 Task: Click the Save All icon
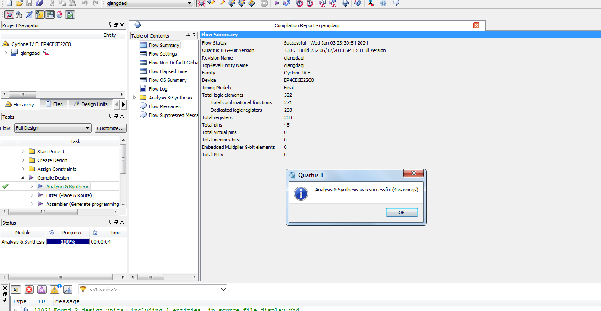pos(39,3)
